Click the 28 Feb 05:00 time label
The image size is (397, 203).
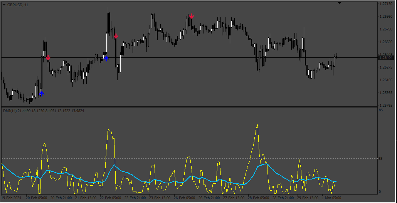point(259,198)
